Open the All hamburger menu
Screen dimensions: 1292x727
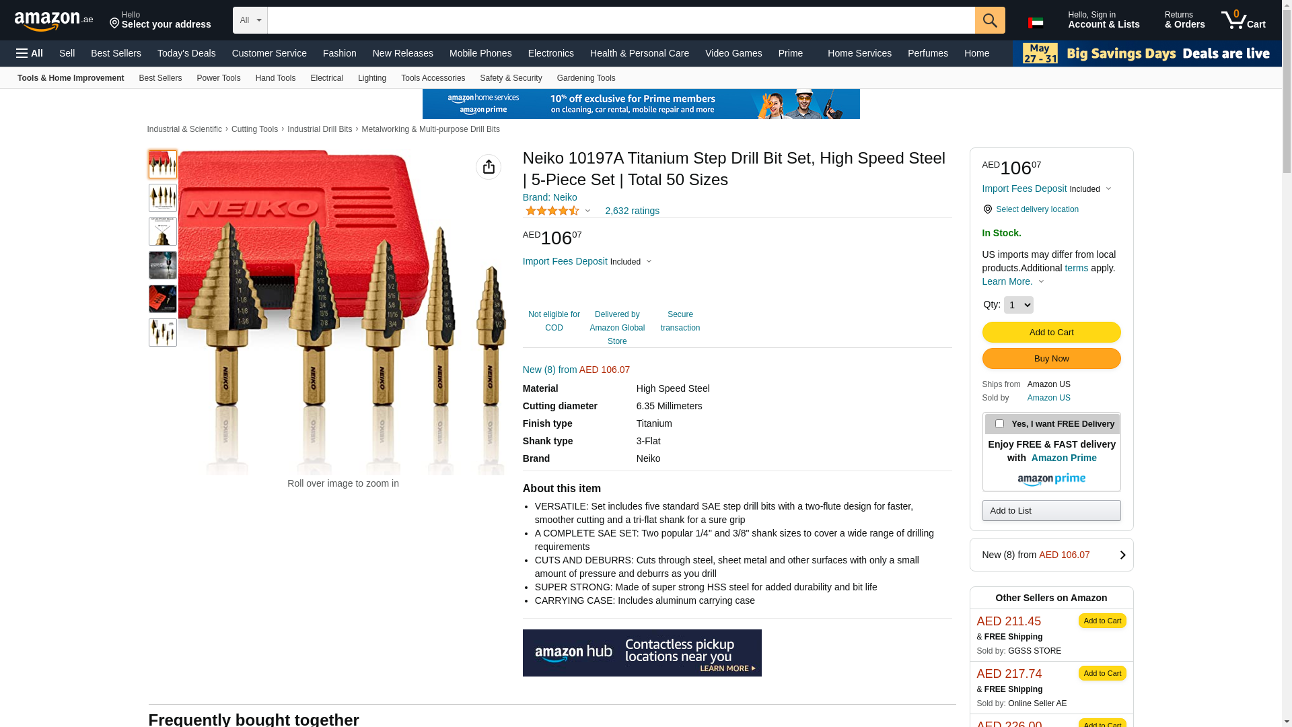tap(30, 53)
